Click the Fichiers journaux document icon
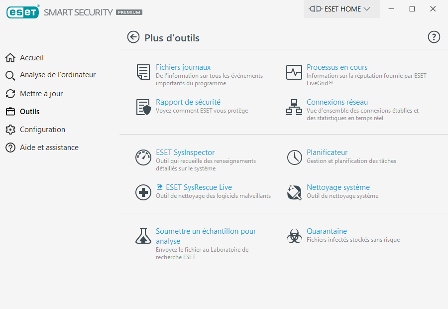This screenshot has height=309, width=448. 143,72
